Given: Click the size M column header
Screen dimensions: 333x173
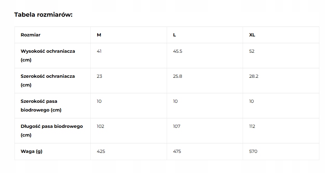Looking at the screenshot, I should (99, 35).
